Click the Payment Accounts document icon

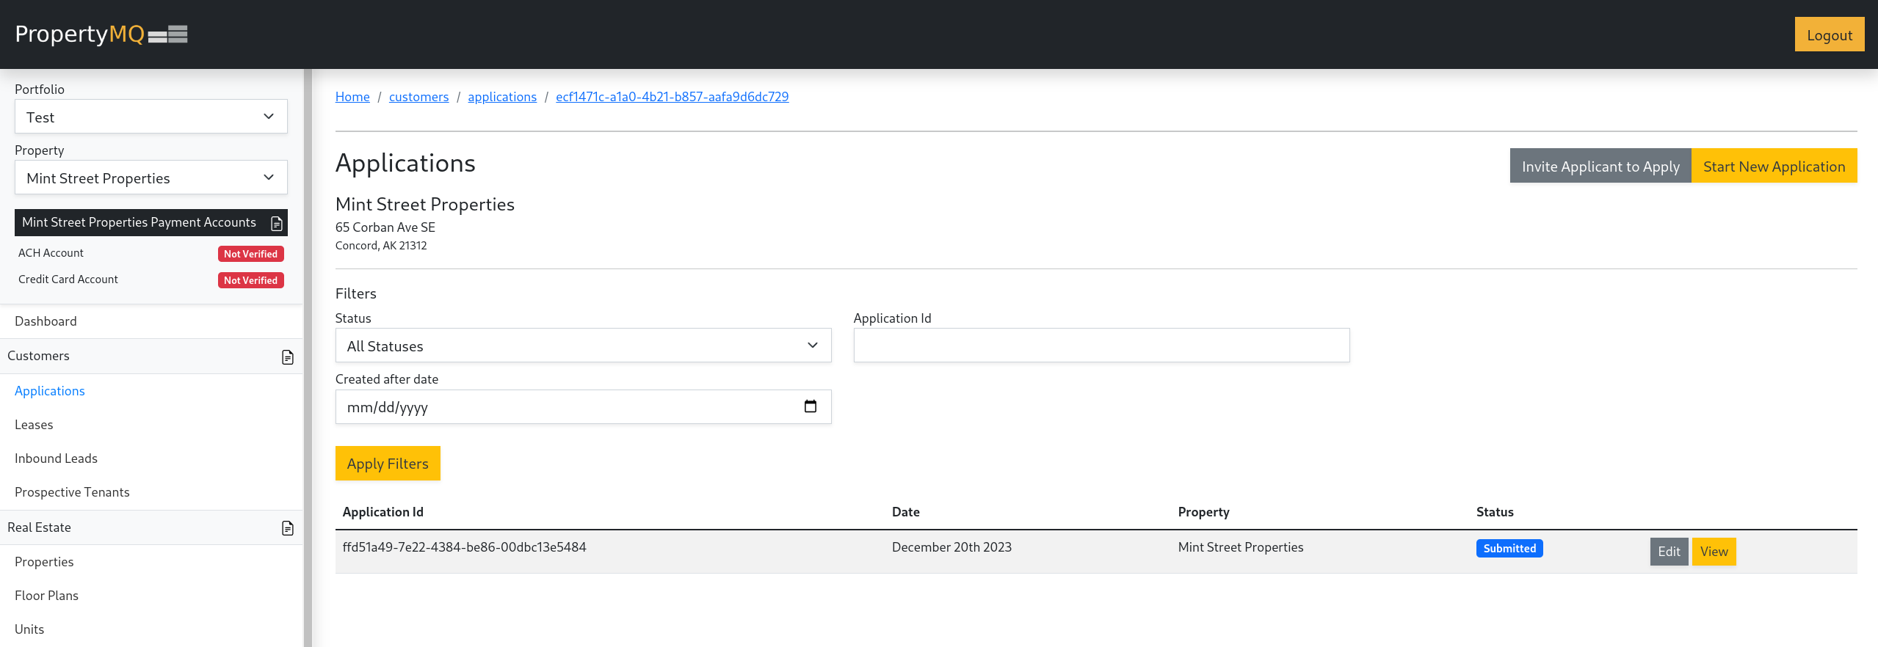tap(277, 223)
